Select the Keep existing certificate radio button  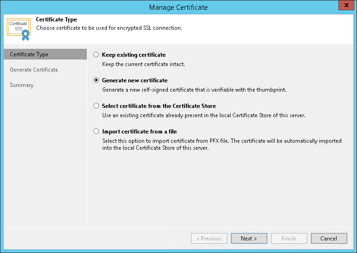click(x=96, y=54)
